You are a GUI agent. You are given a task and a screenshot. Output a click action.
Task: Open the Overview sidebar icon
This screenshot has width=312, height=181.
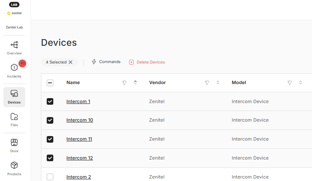[14, 45]
